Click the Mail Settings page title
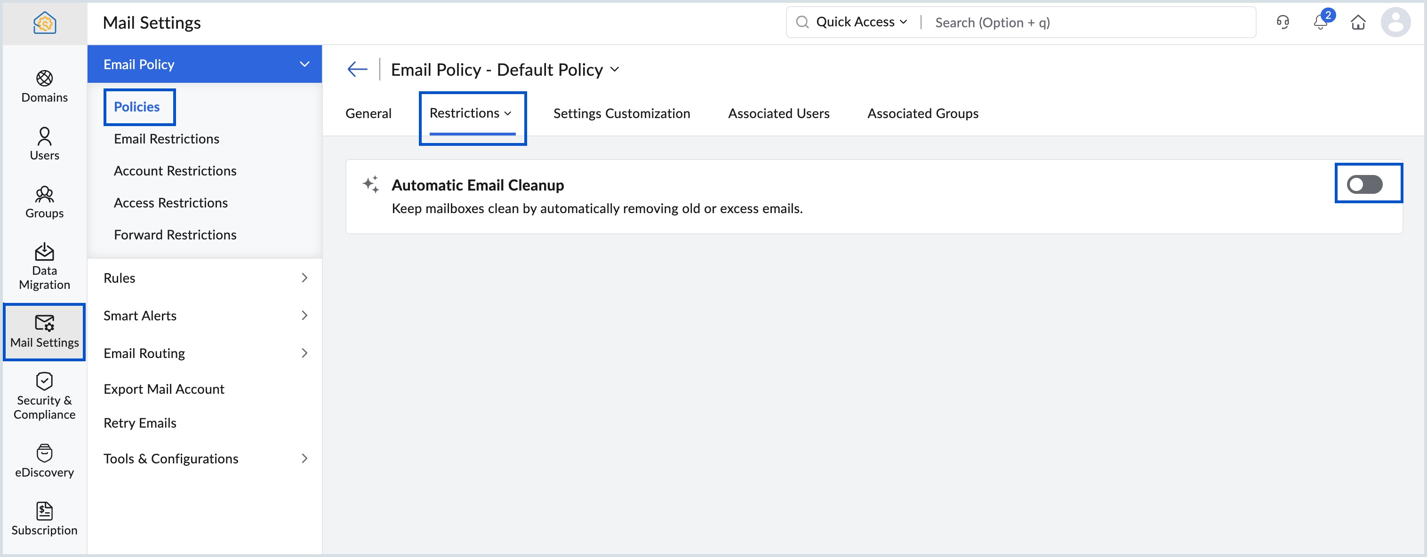The height and width of the screenshot is (557, 1427). click(x=152, y=23)
